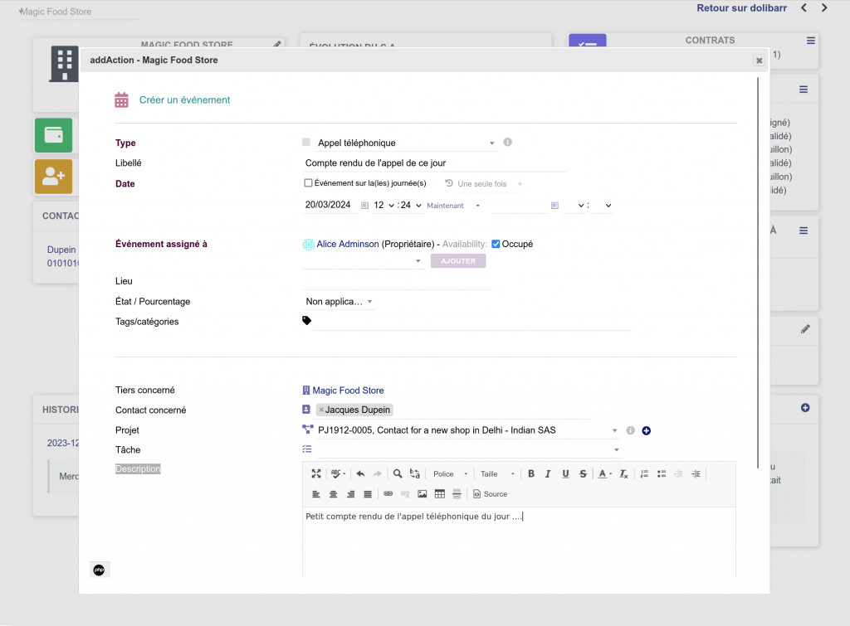Viewport: 850px width, 626px height.
Task: Open the start date calendar picker
Action: click(x=364, y=206)
